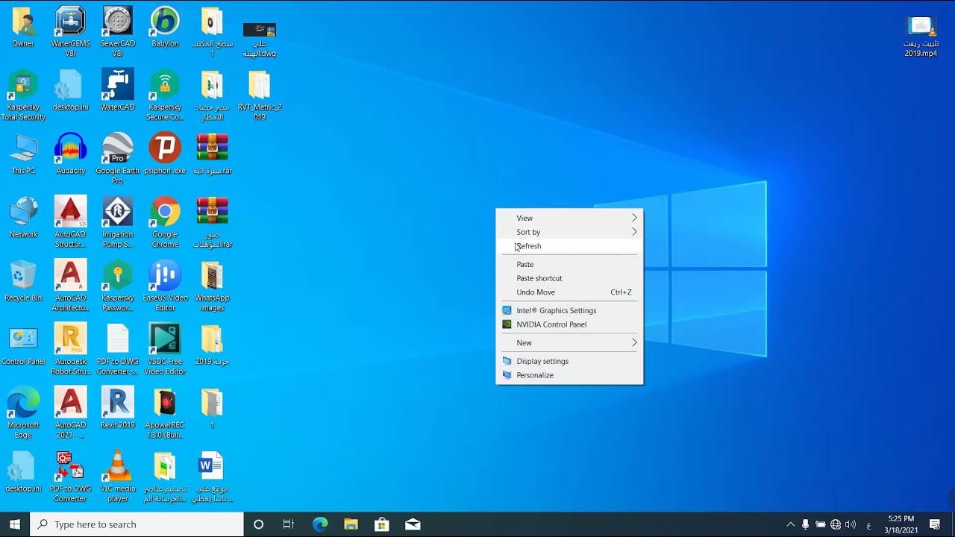Screen dimensions: 955x537
Task: Open the Control Panel desktop icon
Action: 23,345
